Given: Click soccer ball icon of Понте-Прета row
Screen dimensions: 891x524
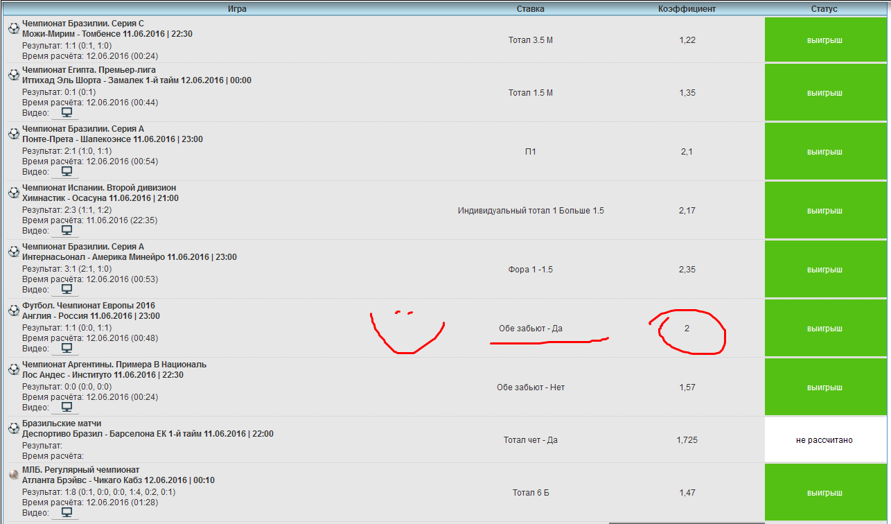Looking at the screenshot, I should 13,134.
